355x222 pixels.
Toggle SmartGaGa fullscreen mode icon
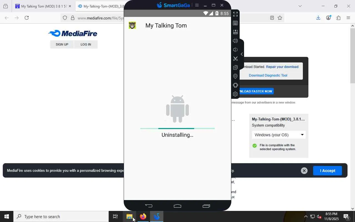235,14
